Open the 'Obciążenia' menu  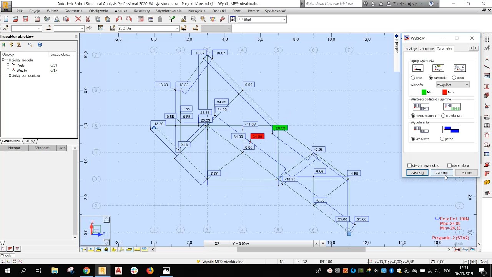(98, 11)
